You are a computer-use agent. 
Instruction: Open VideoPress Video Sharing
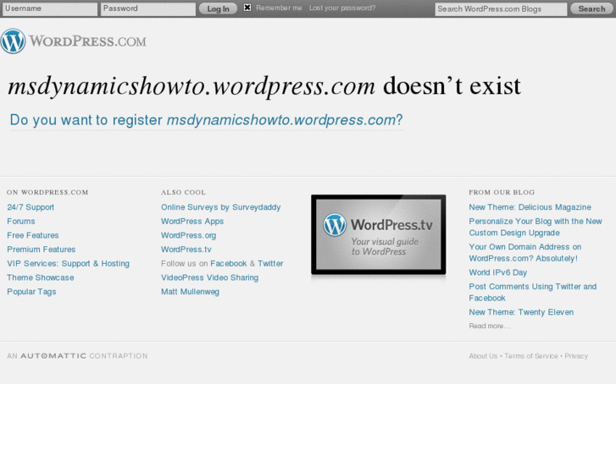pos(210,277)
